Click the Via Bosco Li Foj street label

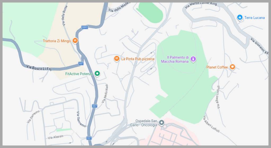(x=39, y=68)
